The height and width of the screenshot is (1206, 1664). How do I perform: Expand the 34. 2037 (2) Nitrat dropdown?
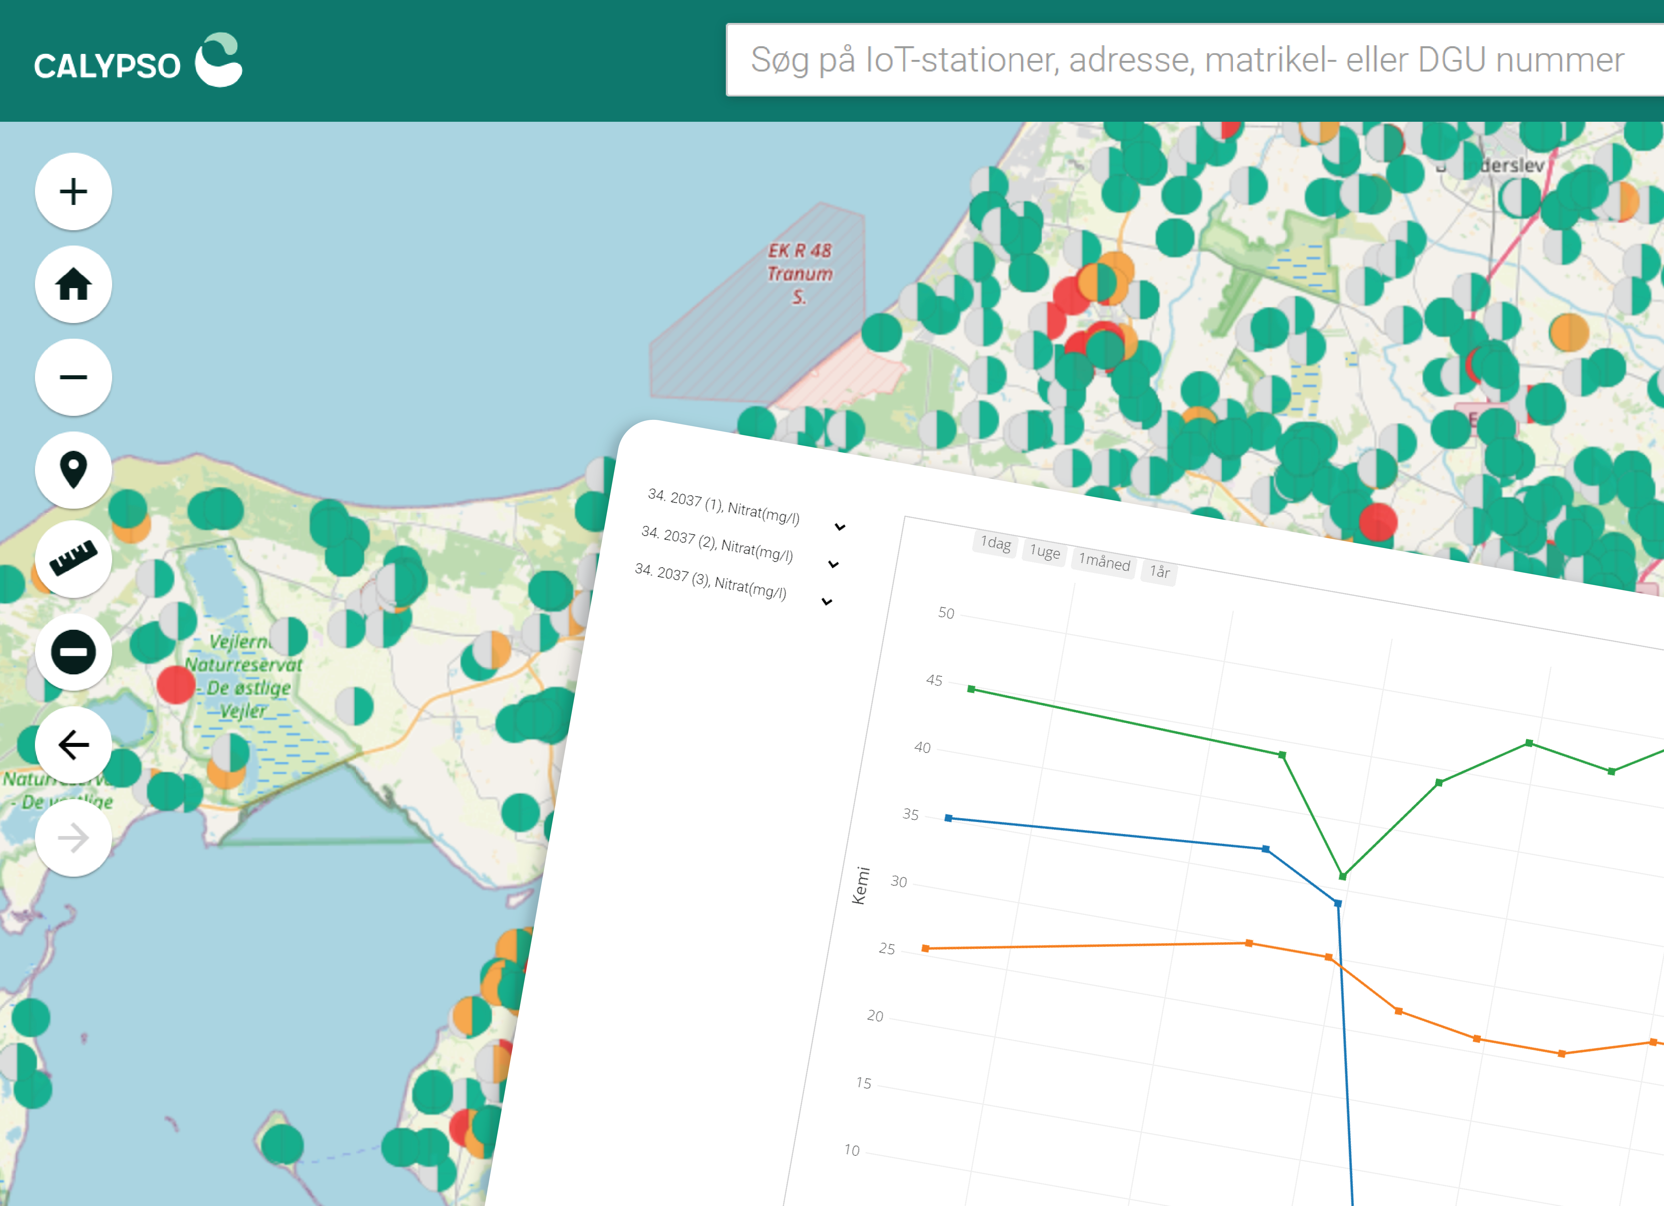pos(833,564)
